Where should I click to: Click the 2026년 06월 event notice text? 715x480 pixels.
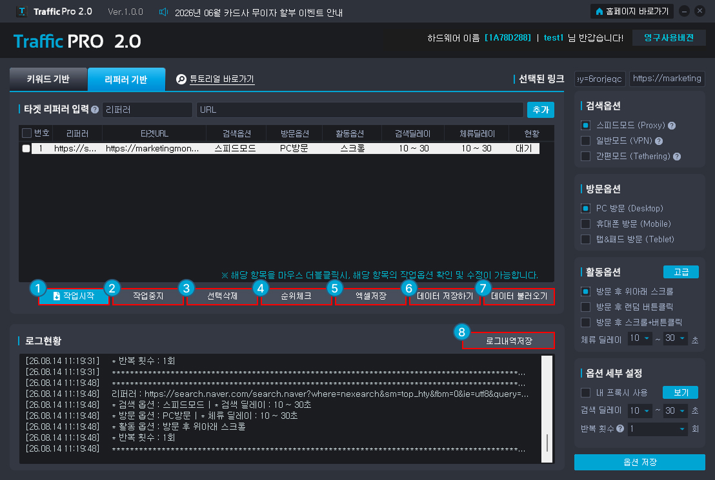(x=259, y=12)
